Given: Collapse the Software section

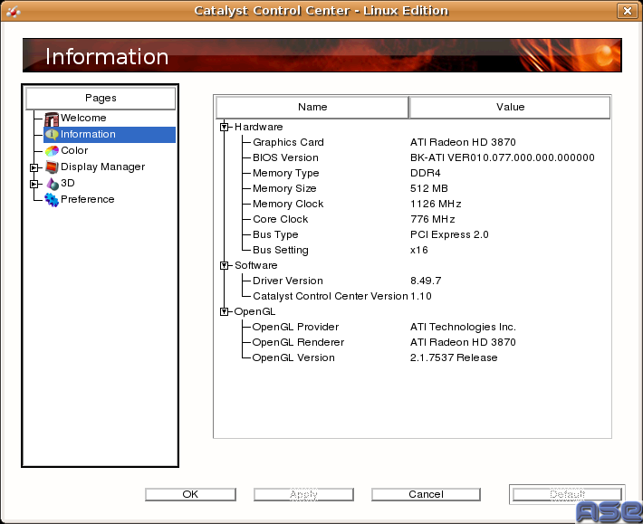Looking at the screenshot, I should click(224, 265).
